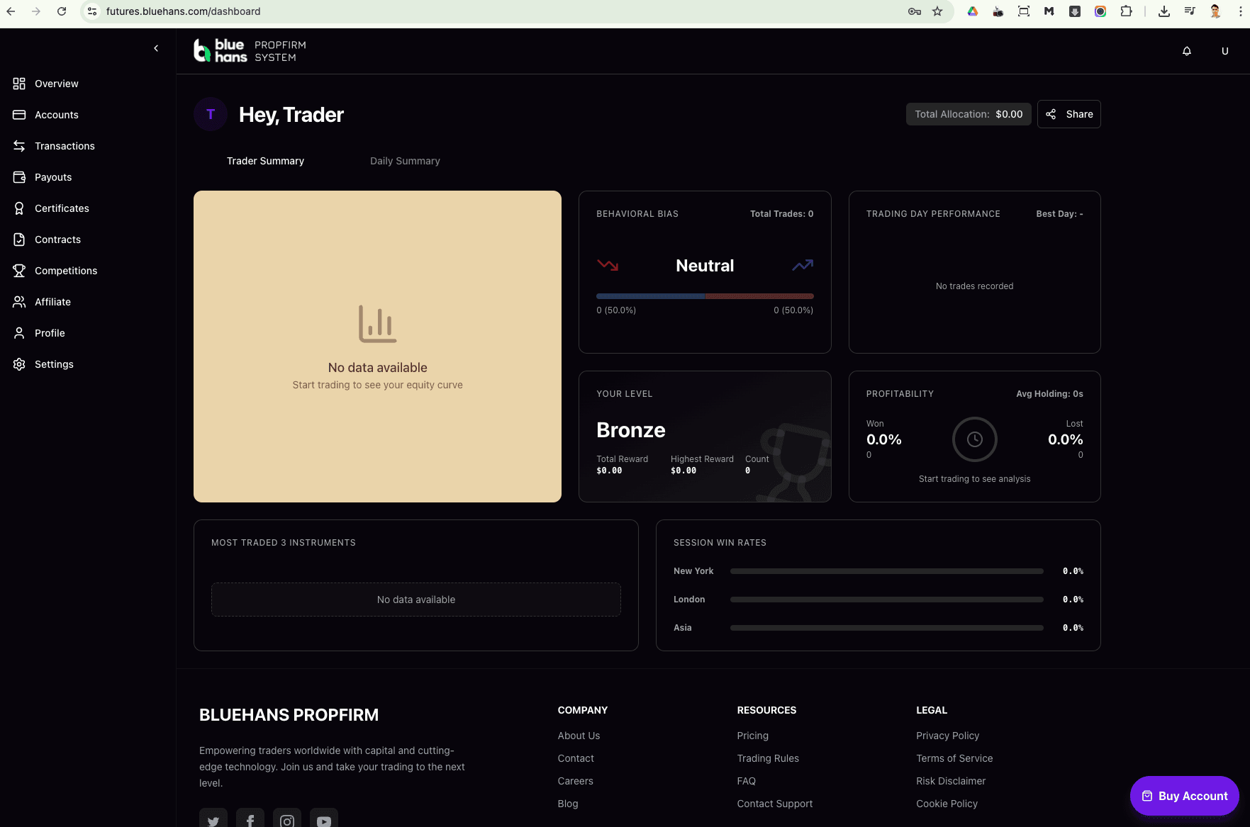Click the Total Allocation display
The width and height of the screenshot is (1250, 827).
point(969,113)
